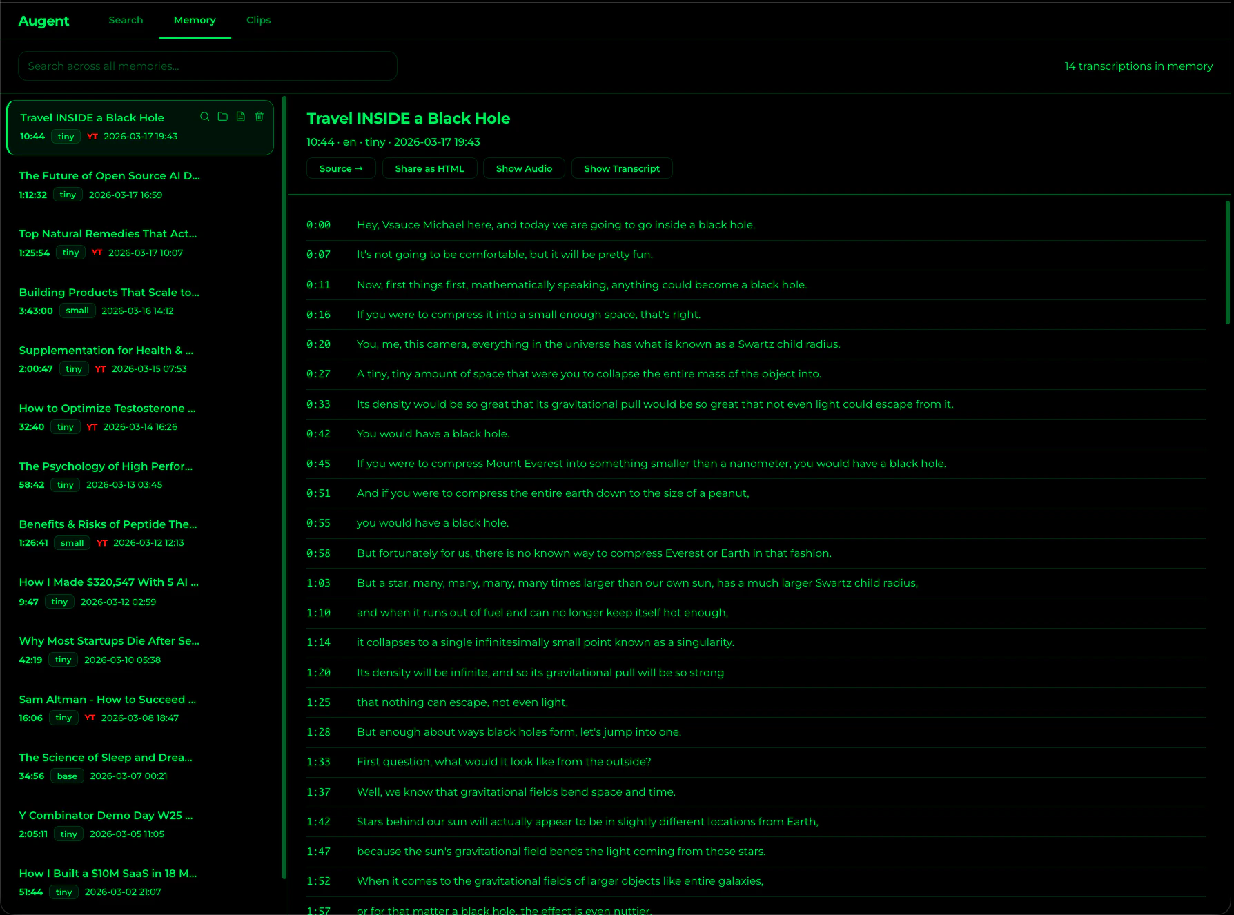Click the search magnifier icon on the selected memory card

coord(204,117)
